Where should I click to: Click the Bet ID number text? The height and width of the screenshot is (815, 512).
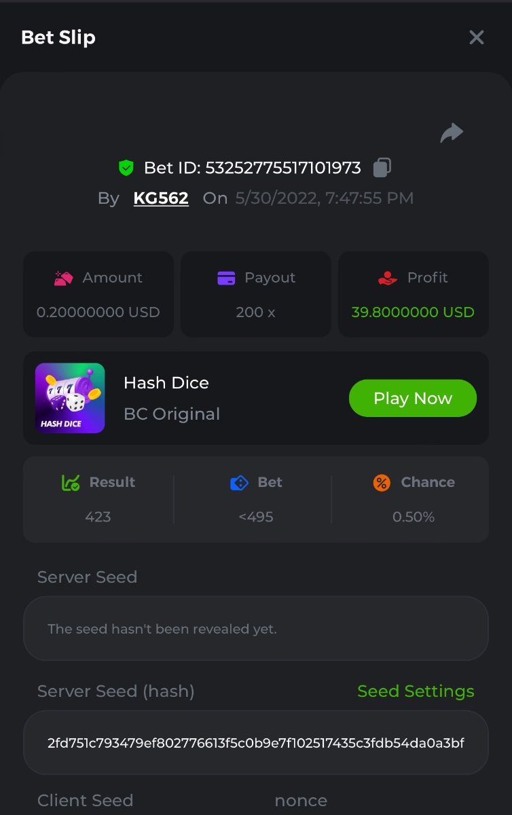pyautogui.click(x=283, y=168)
